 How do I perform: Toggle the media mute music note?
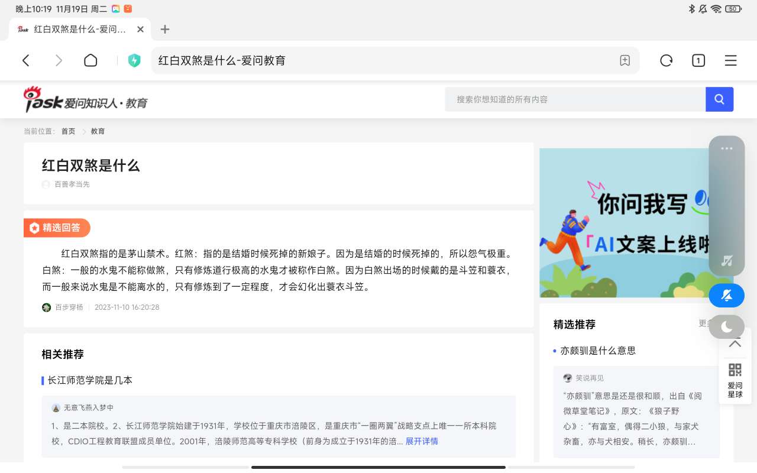click(727, 261)
